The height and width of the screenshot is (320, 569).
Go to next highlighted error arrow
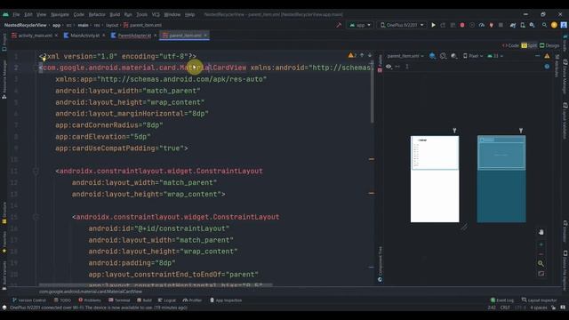point(370,55)
